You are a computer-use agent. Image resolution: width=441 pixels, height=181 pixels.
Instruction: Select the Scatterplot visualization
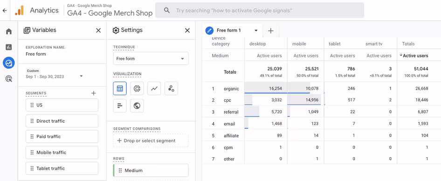click(171, 89)
